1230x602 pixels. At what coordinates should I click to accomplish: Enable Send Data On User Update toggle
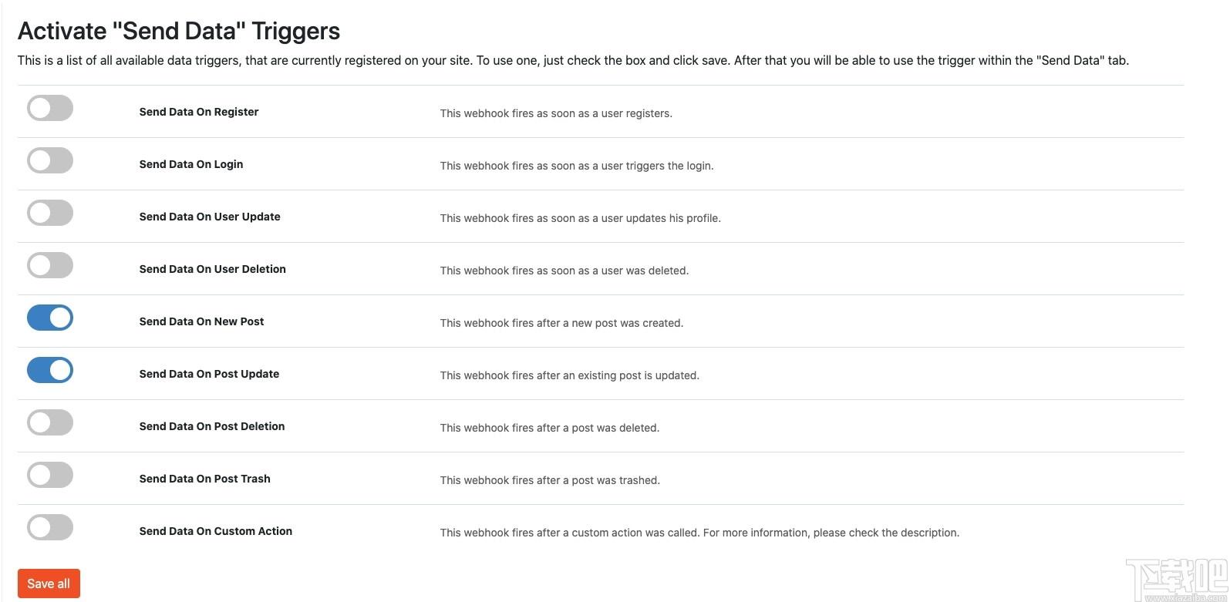point(50,213)
